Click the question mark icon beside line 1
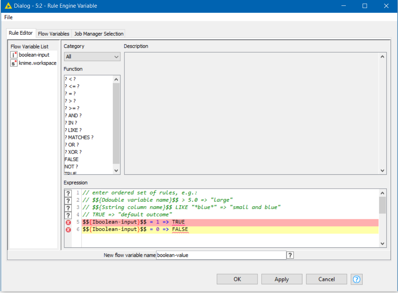 (68, 193)
